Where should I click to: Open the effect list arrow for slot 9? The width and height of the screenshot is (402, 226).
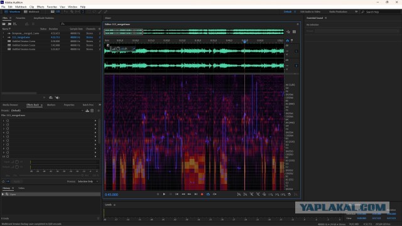95,153
